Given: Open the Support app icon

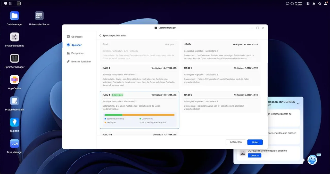Looking at the screenshot, I should [14, 122].
